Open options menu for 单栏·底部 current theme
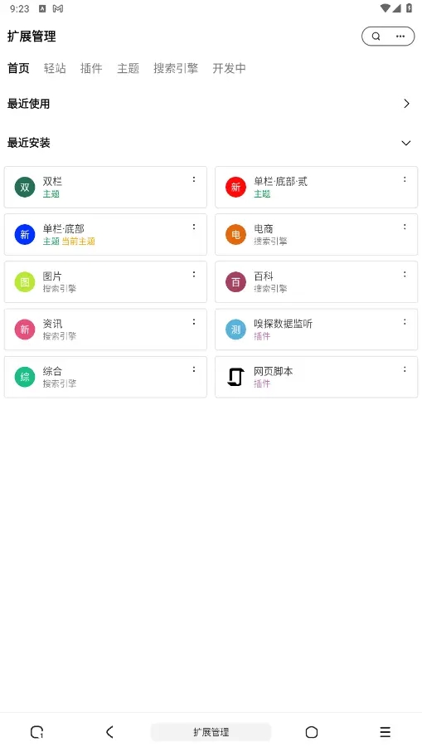The width and height of the screenshot is (422, 752). 194,227
